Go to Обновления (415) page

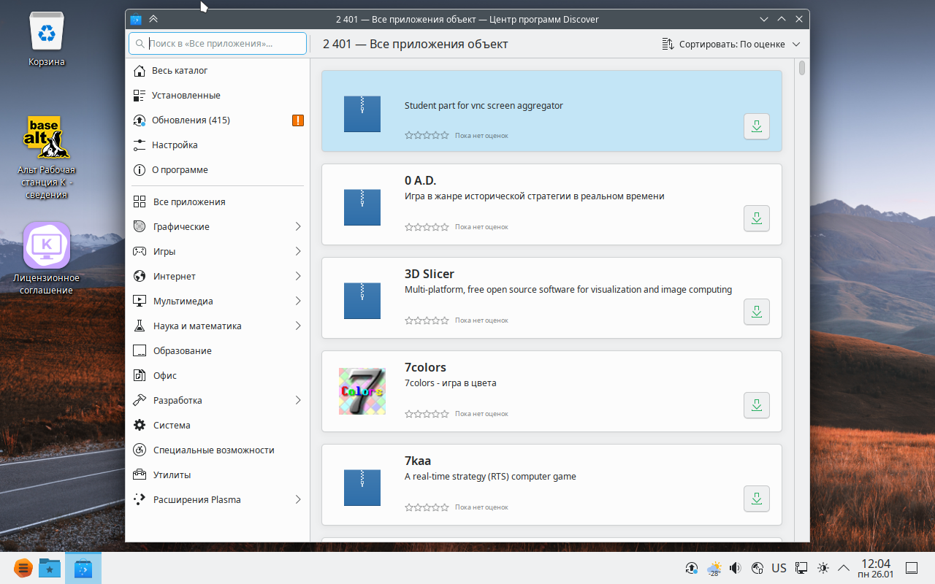click(191, 120)
